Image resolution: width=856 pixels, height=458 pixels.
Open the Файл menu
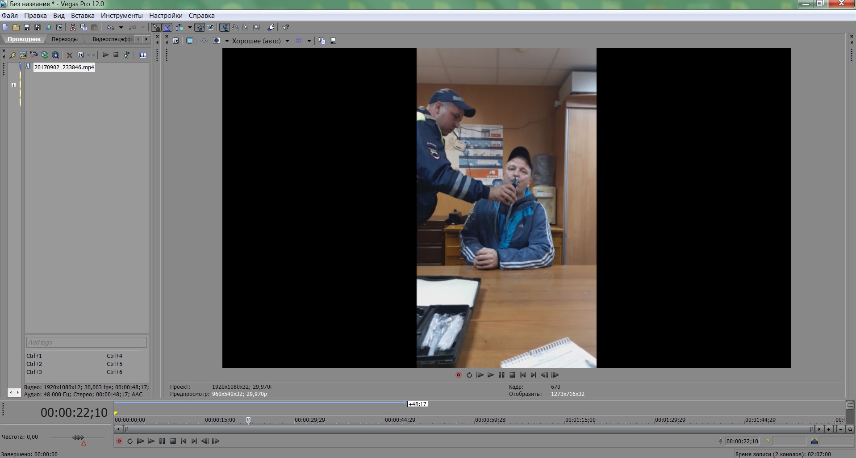click(x=10, y=15)
